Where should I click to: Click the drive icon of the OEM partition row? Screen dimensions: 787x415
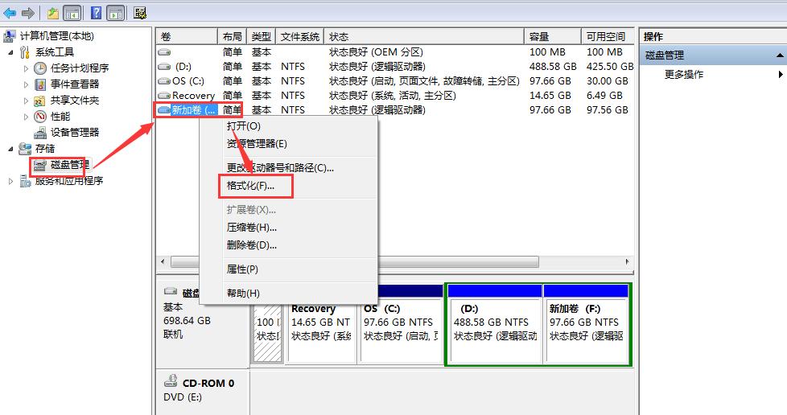164,52
